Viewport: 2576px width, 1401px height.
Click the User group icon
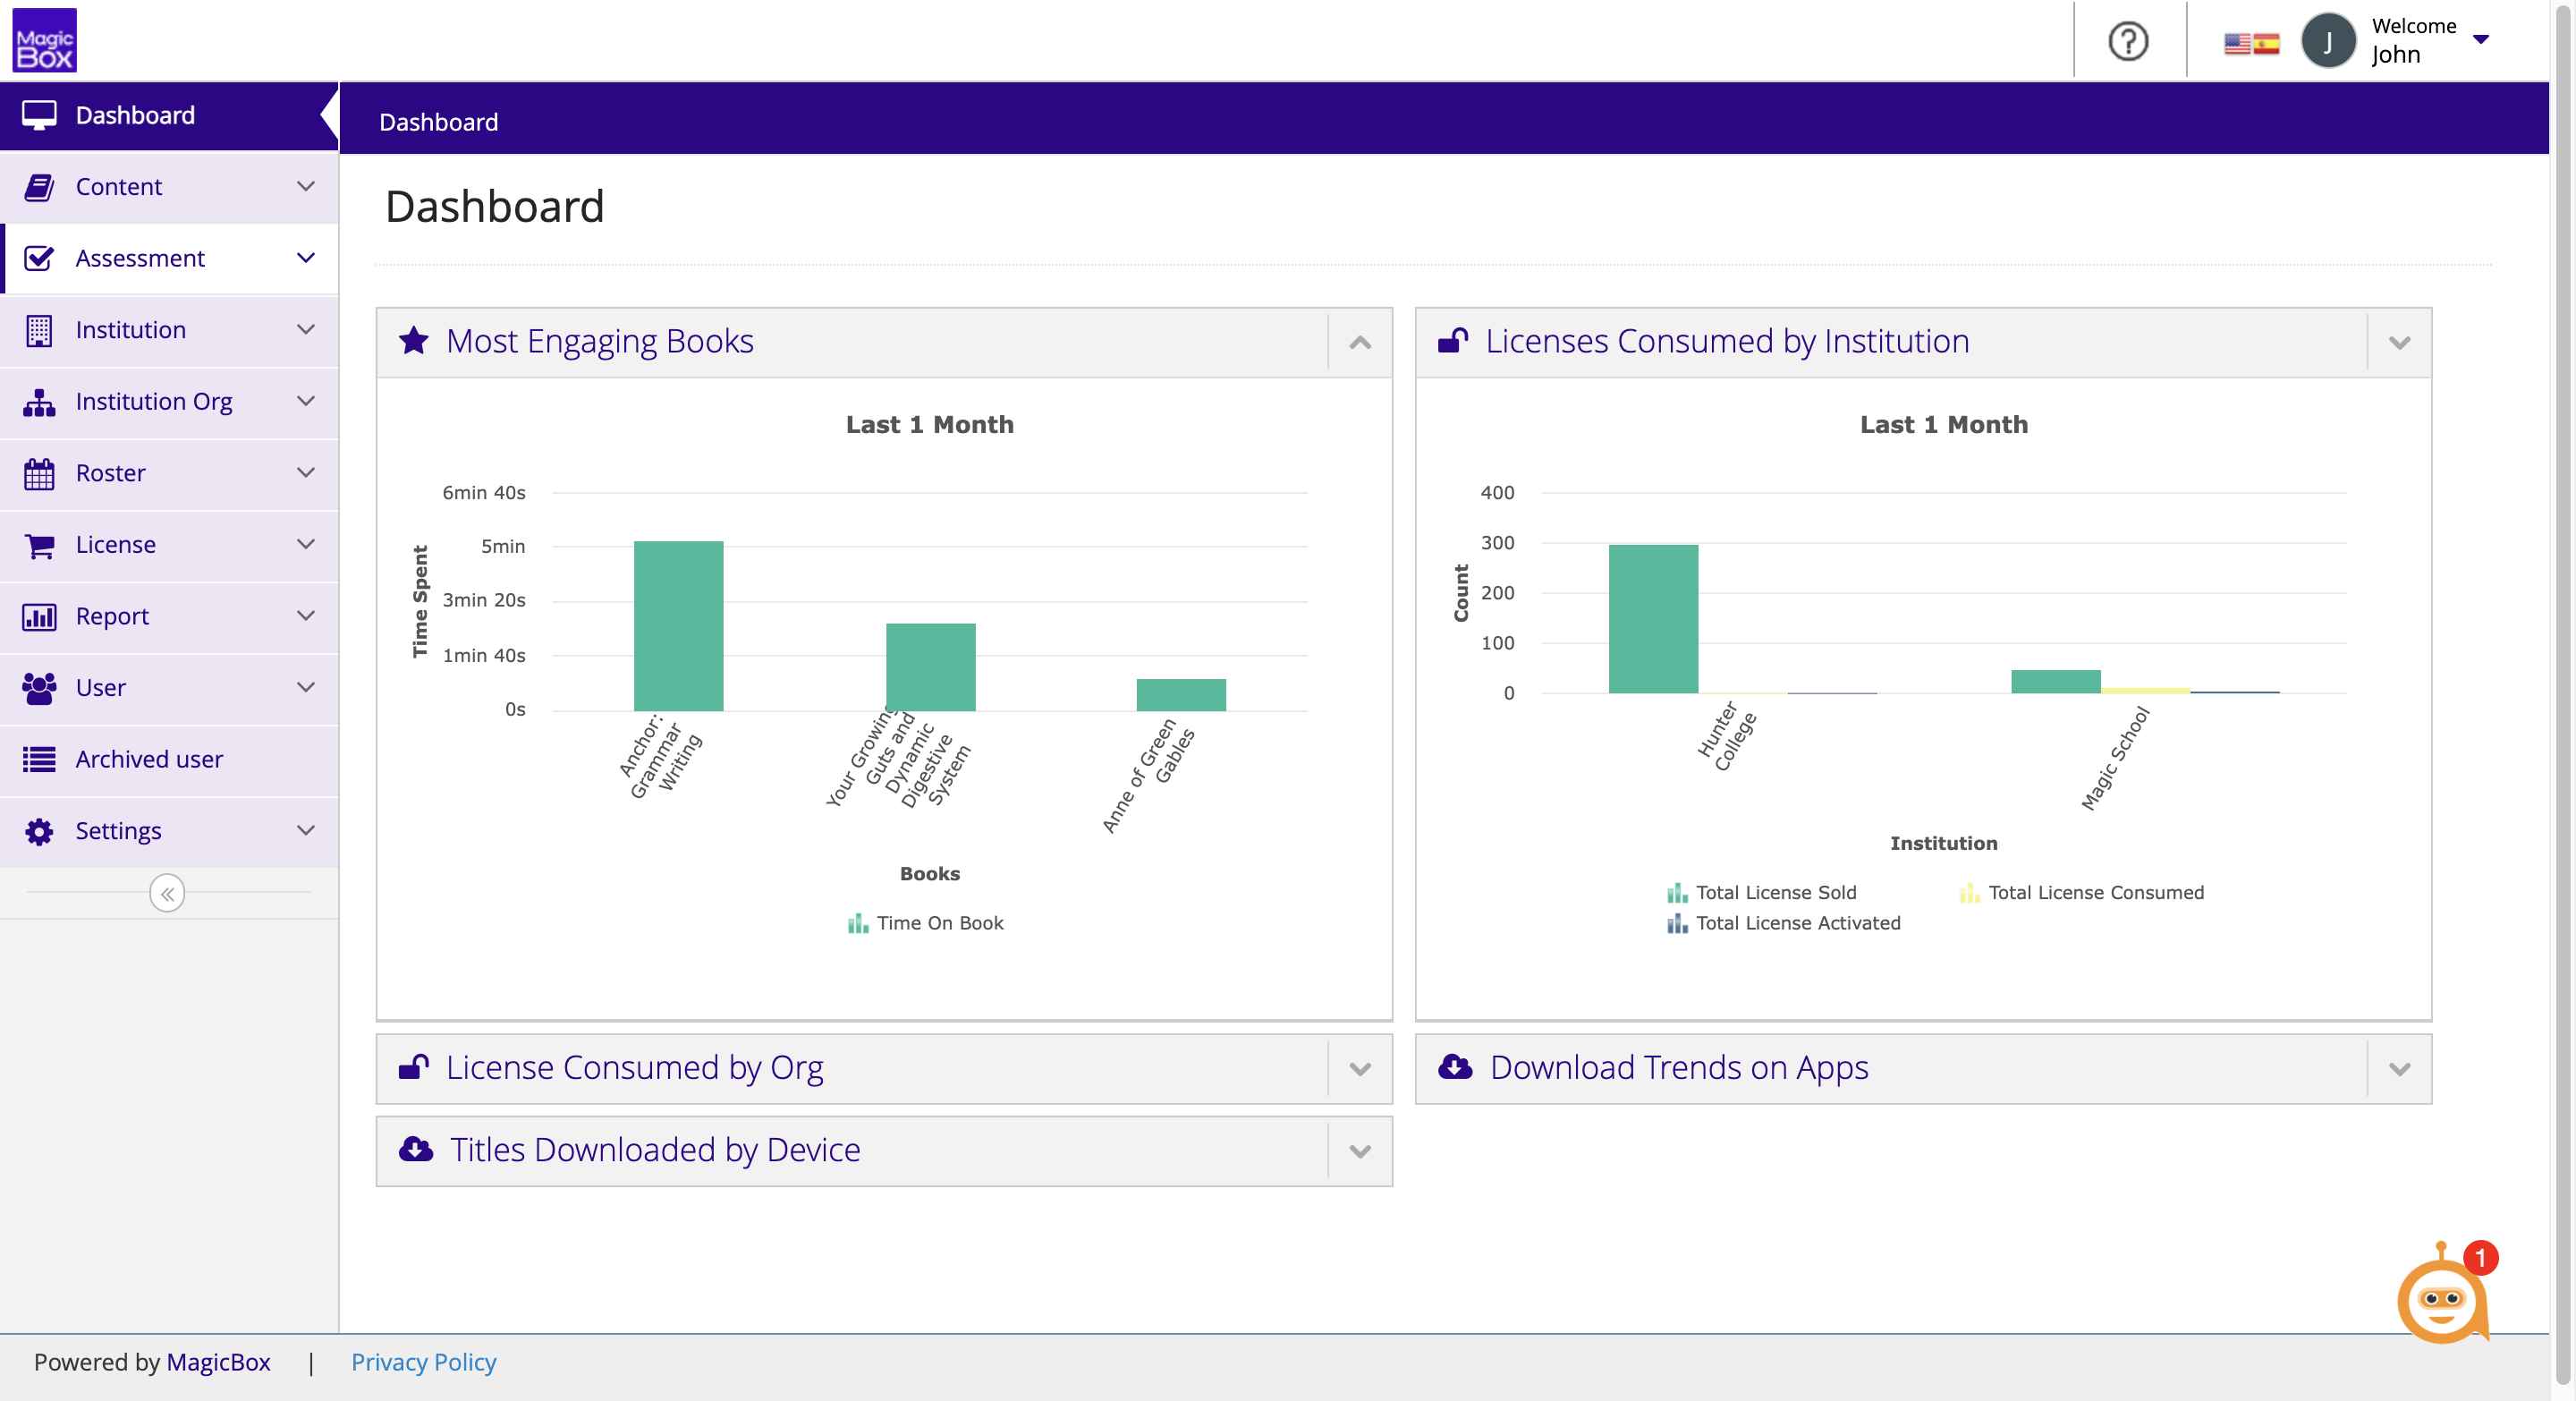[x=39, y=688]
